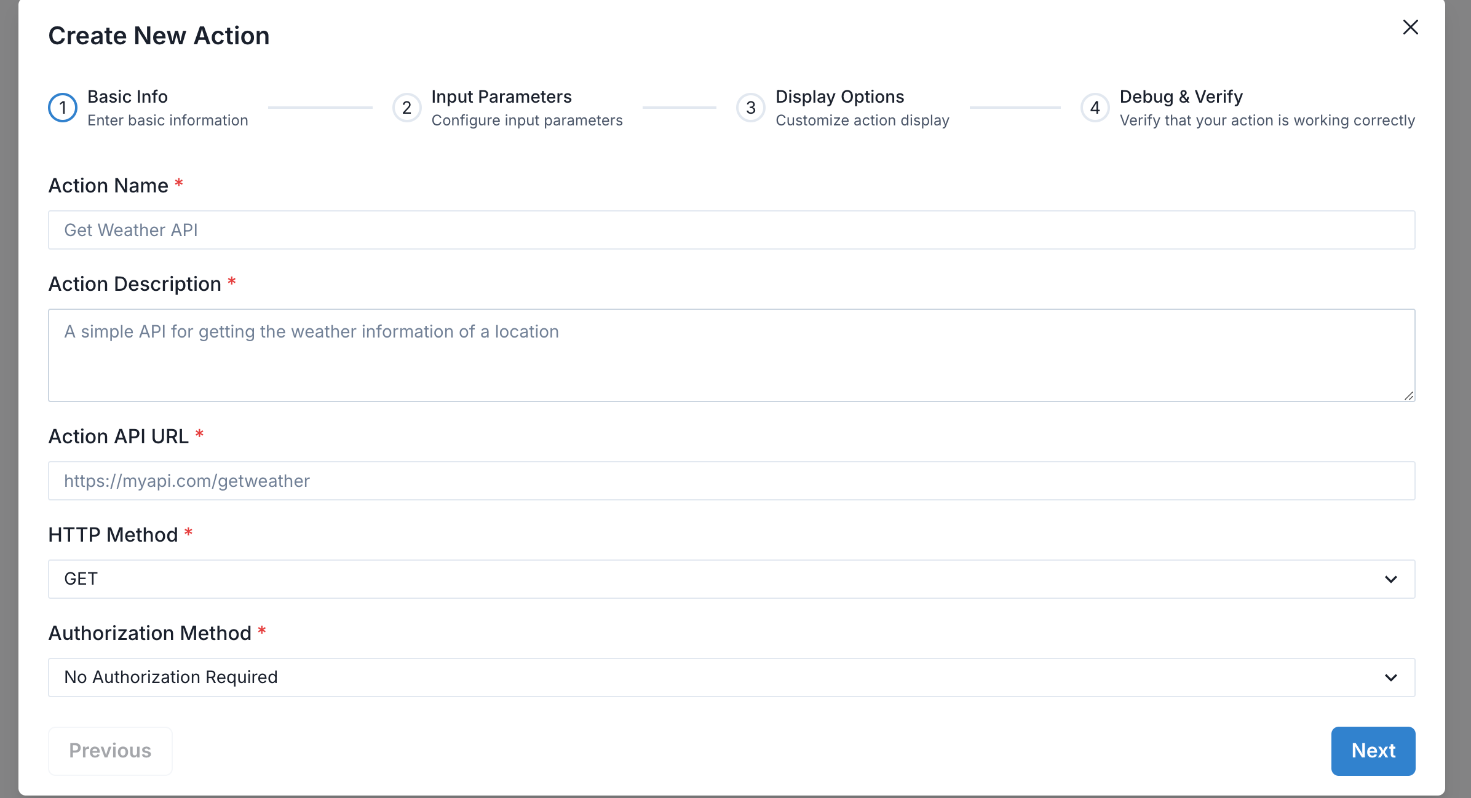Viewport: 1471px width, 798px height.
Task: Click into Action Description text area
Action: [x=731, y=355]
